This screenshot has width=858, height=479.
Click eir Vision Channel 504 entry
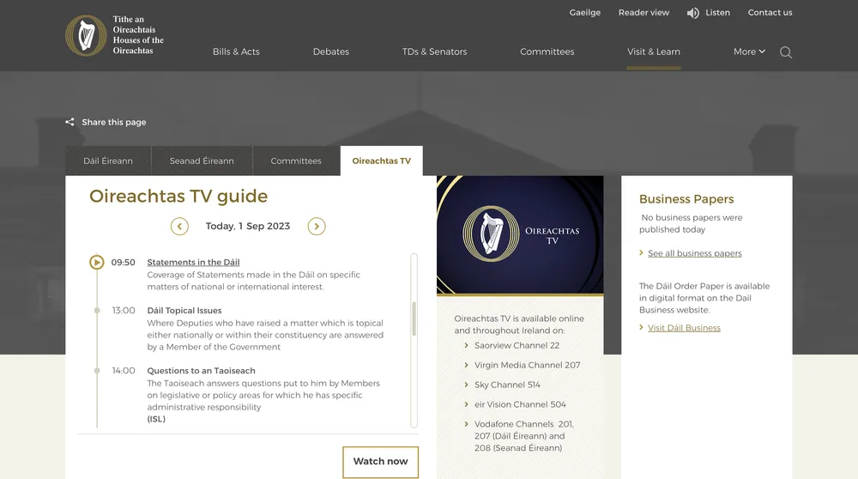click(520, 404)
